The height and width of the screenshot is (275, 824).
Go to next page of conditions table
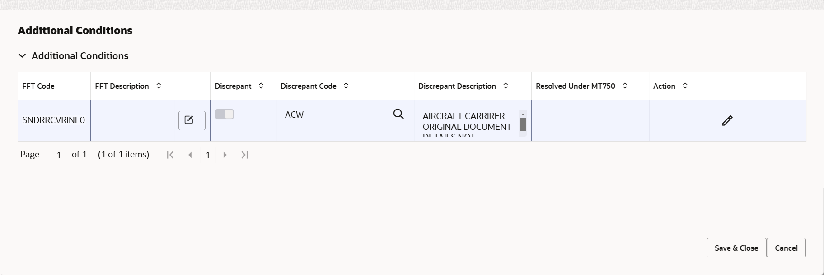click(225, 155)
